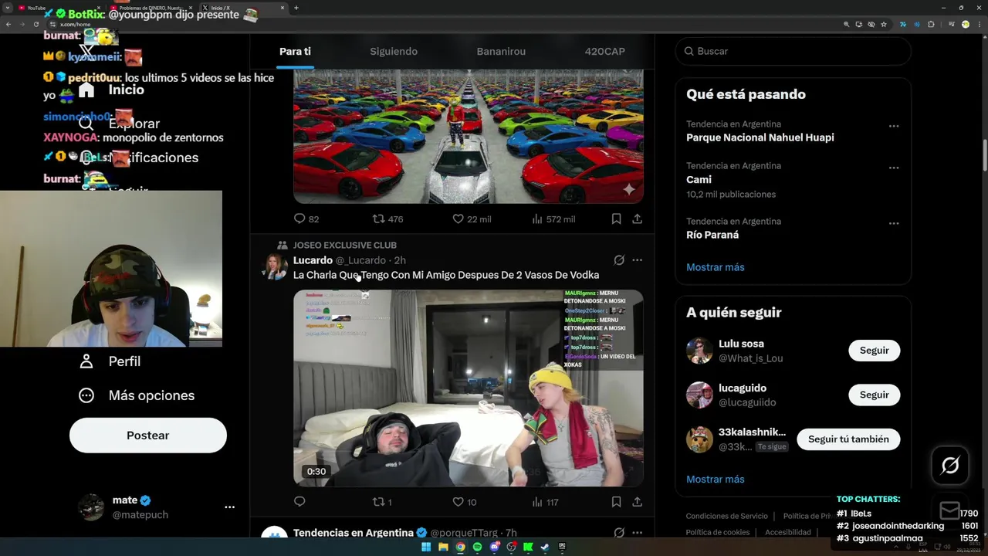Follow lucaguido with Seguir button

(875, 395)
